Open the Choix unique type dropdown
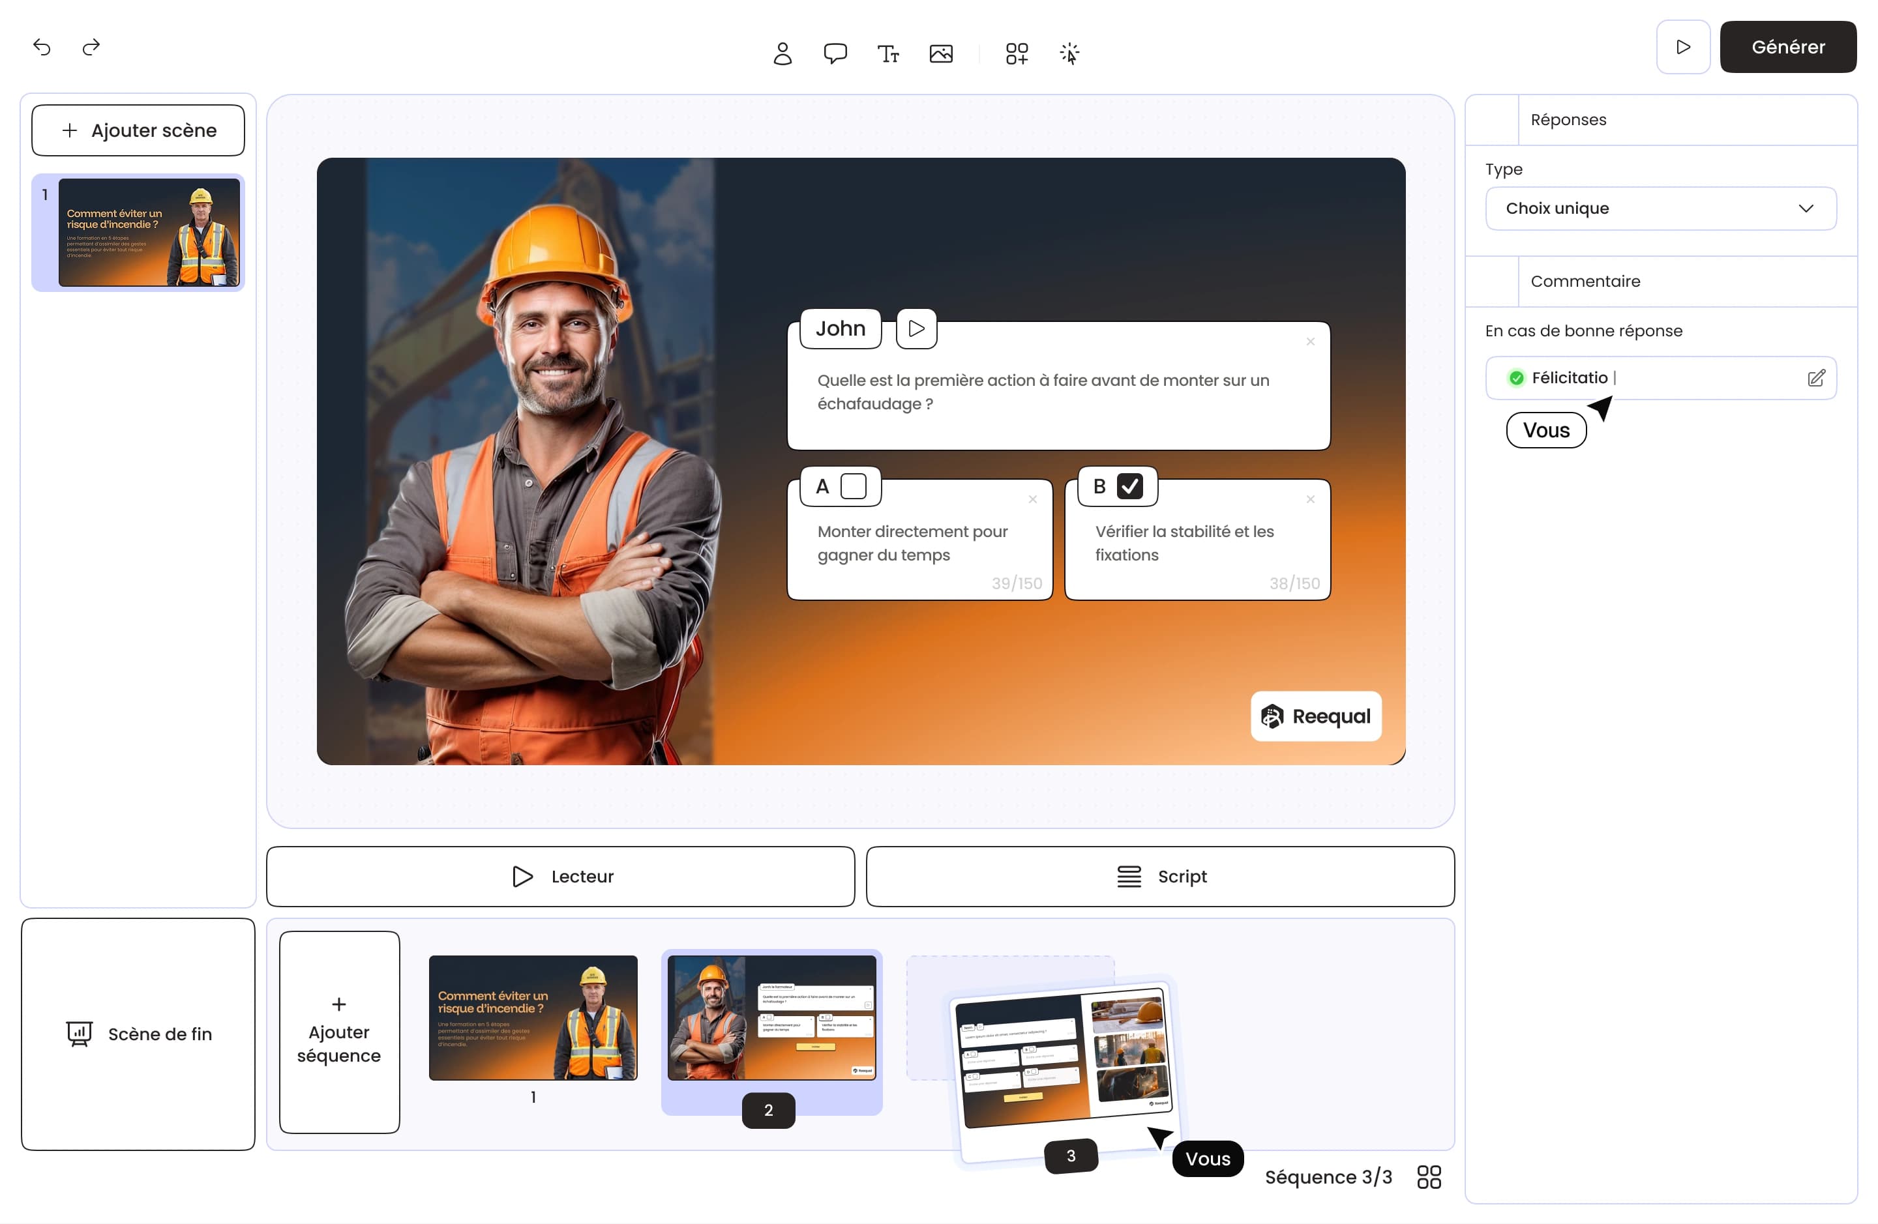 1660,208
